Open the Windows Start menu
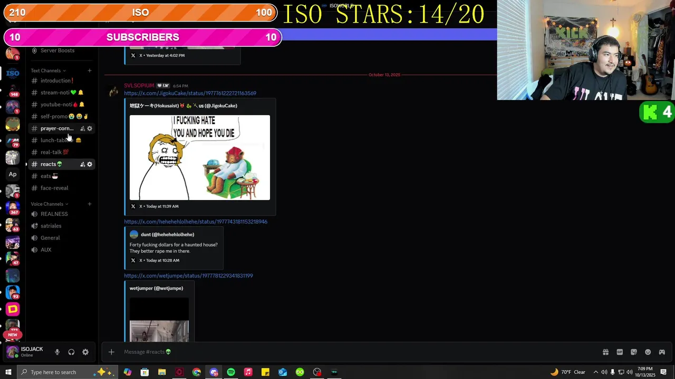675x379 pixels. point(8,372)
